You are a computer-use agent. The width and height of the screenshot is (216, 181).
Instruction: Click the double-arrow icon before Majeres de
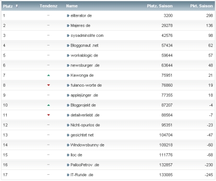[x=68, y=25]
